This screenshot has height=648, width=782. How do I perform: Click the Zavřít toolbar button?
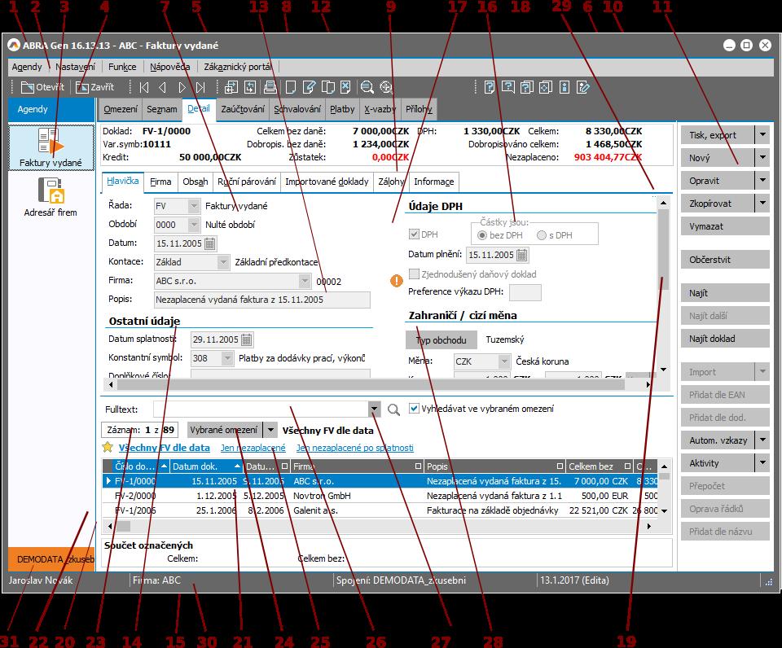pos(95,87)
